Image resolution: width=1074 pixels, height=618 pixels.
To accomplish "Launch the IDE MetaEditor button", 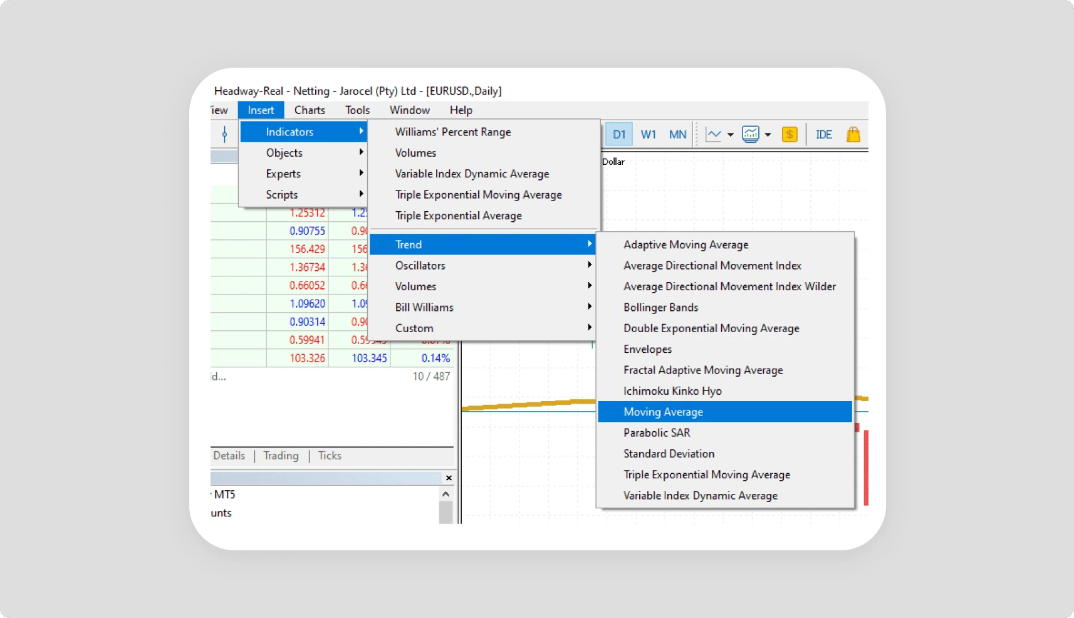I will click(x=823, y=134).
